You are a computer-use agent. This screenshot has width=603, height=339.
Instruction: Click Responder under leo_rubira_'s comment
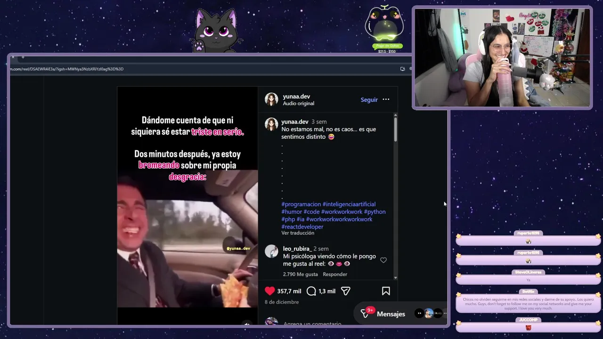point(335,274)
